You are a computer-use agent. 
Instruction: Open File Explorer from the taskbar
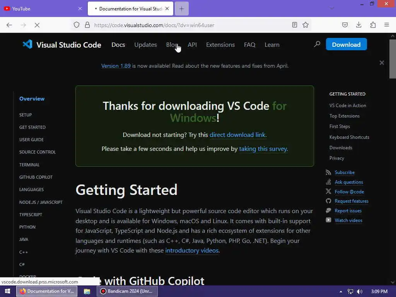(87, 291)
